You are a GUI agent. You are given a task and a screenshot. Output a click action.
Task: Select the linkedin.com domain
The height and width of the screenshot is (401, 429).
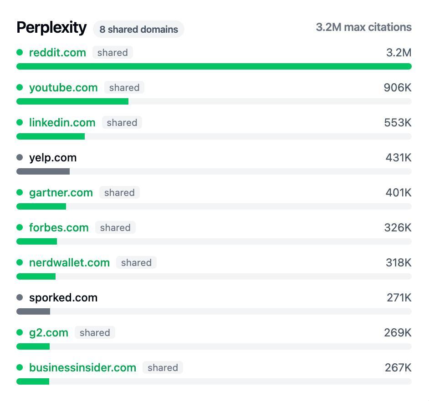(62, 122)
